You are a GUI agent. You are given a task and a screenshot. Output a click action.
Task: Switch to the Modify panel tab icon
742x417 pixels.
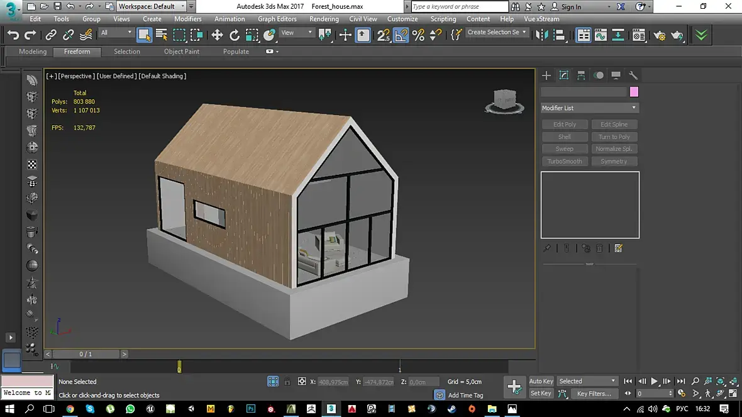[564, 75]
